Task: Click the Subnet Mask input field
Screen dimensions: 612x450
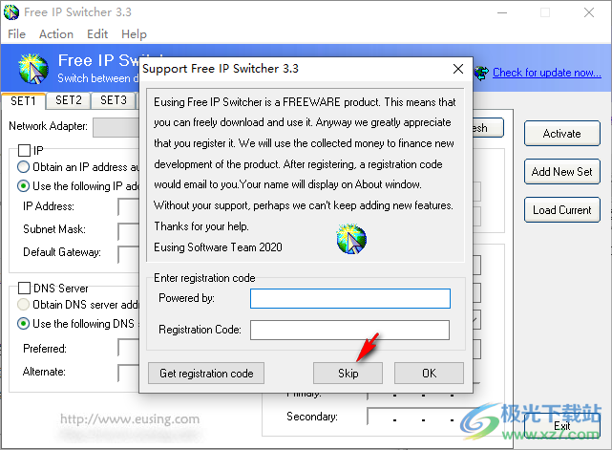Action: pos(128,231)
